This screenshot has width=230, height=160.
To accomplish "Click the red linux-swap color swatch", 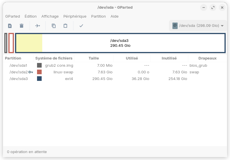I will [39, 72].
